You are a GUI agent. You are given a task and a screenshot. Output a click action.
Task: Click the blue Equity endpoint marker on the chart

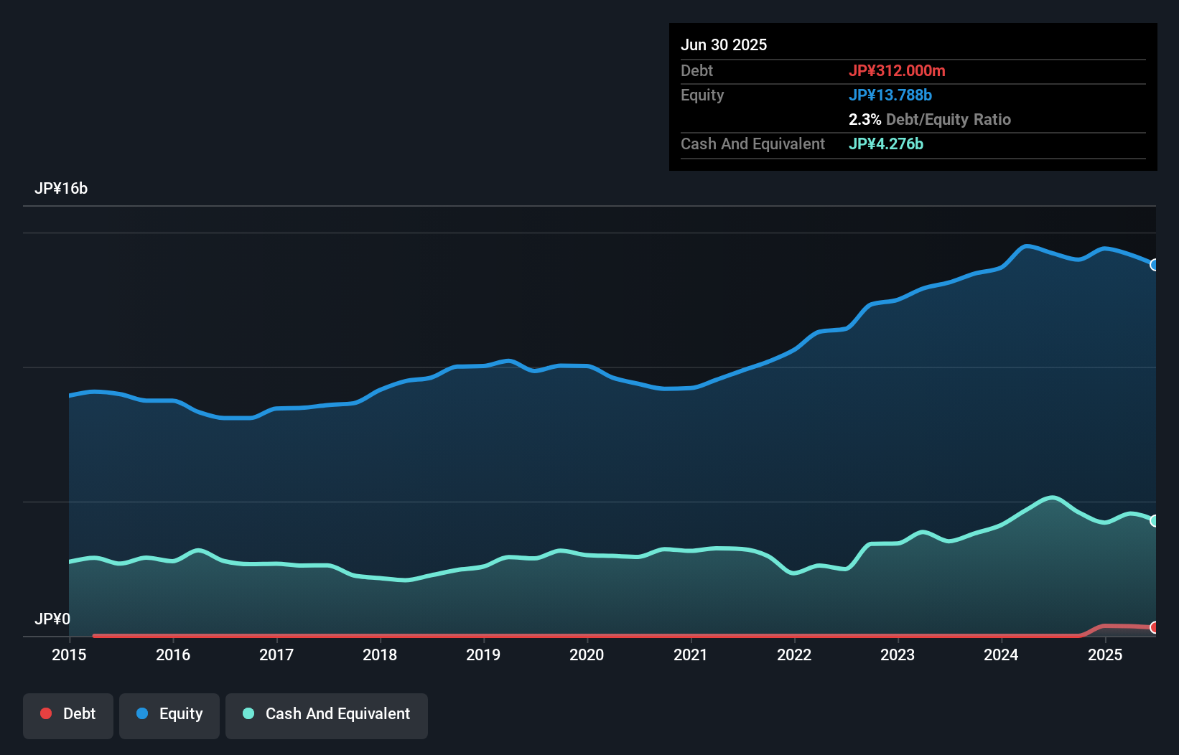pos(1155,266)
